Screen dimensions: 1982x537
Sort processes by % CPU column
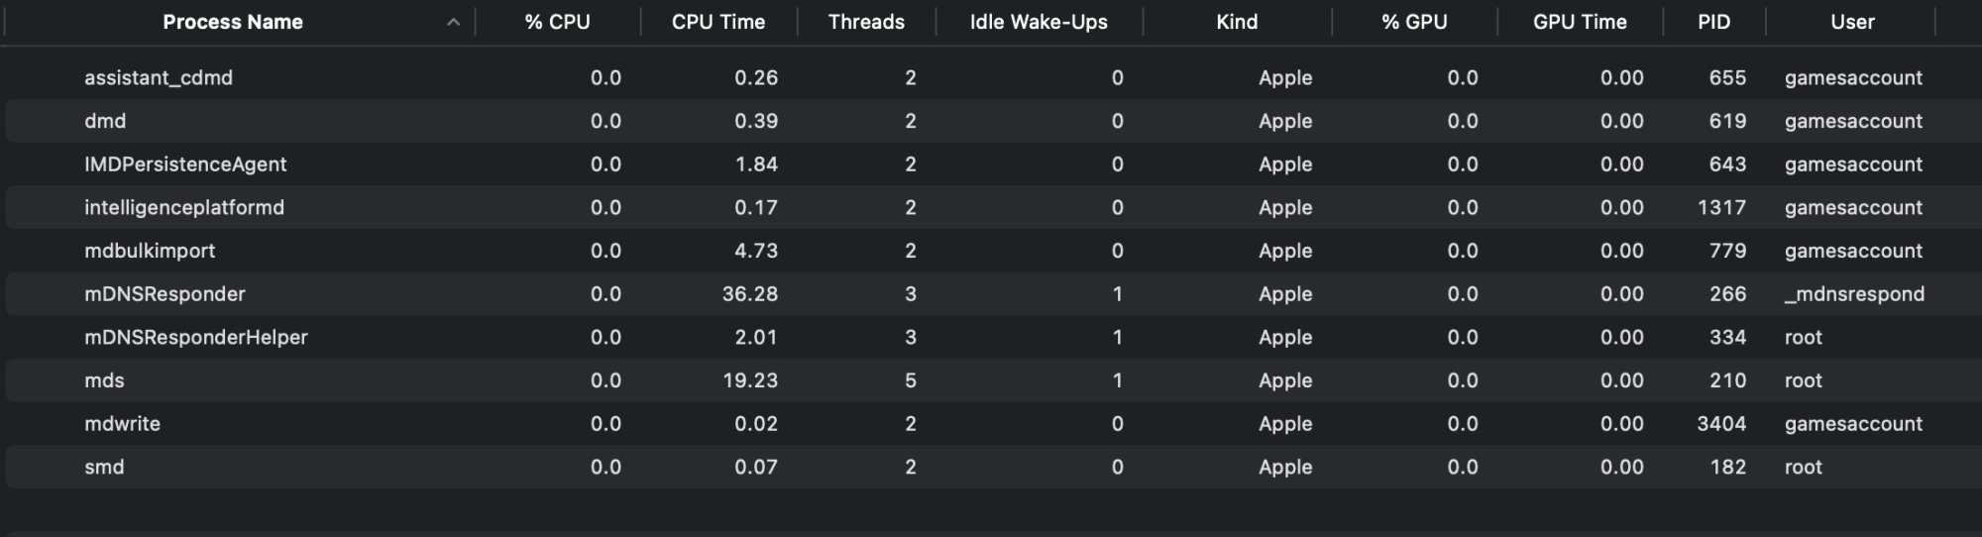click(x=557, y=22)
